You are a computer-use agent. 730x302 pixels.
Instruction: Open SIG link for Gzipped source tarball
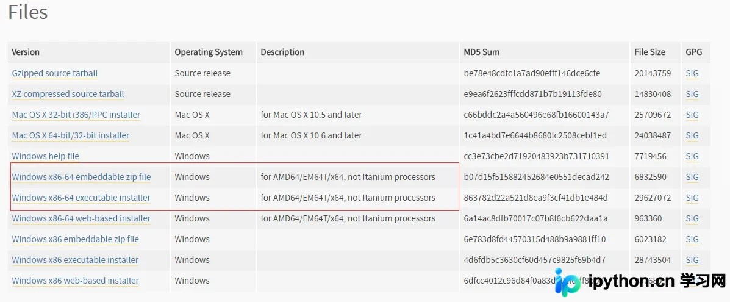(x=692, y=73)
